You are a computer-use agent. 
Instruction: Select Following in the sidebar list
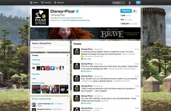50,60
